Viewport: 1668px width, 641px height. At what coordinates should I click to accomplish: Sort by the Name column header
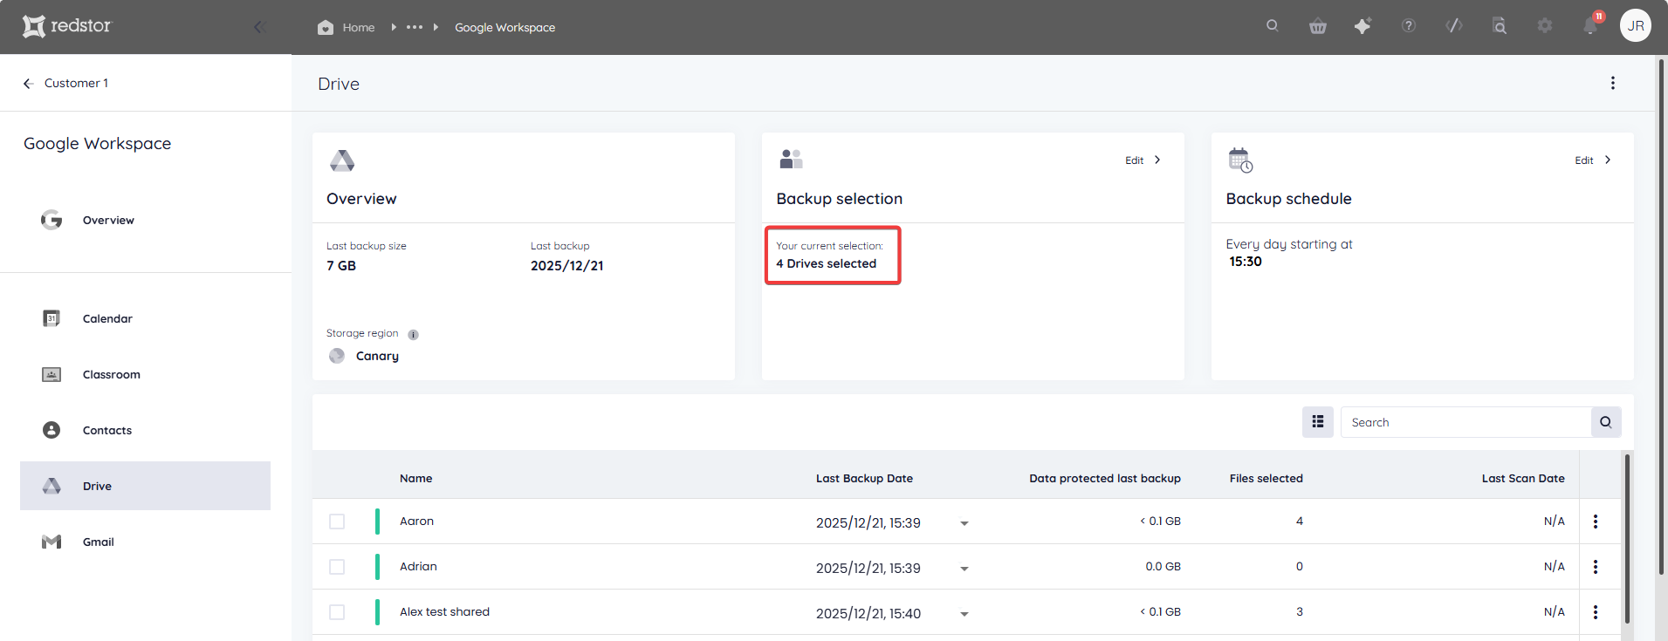[416, 478]
